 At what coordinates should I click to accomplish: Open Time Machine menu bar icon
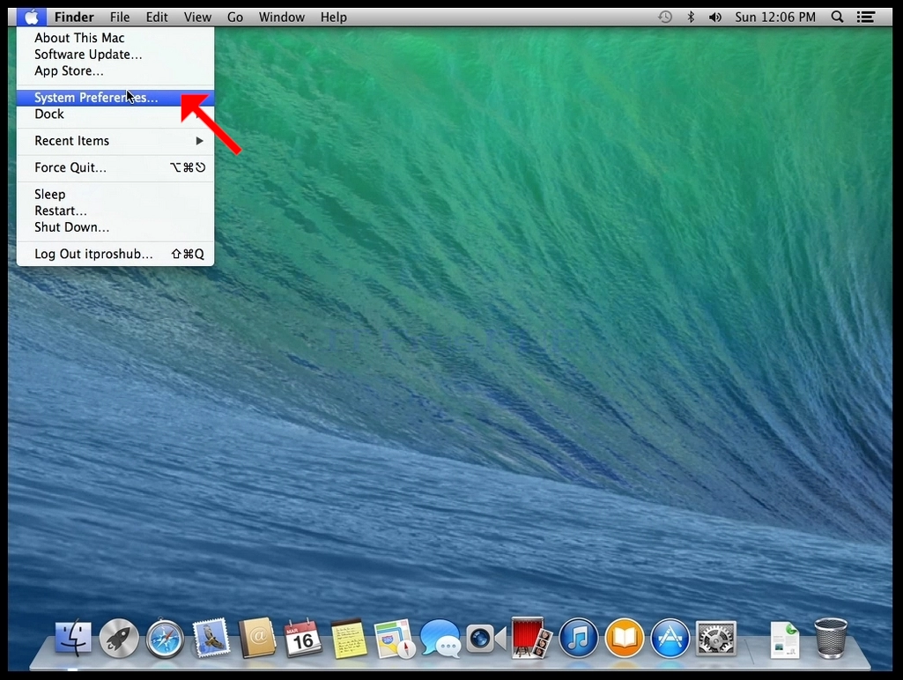tap(665, 18)
